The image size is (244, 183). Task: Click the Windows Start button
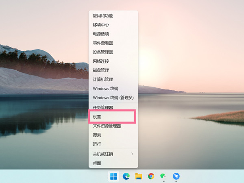[x=113, y=176]
